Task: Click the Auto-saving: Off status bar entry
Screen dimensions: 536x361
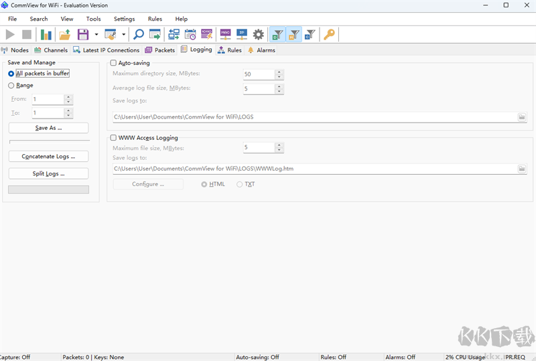Action: coord(257,357)
